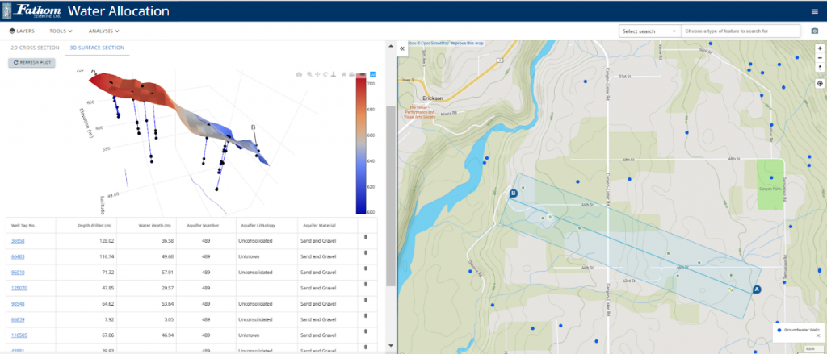Close the Groundwater Wells legend
Viewport: 827px width, 354px height.
point(818,335)
